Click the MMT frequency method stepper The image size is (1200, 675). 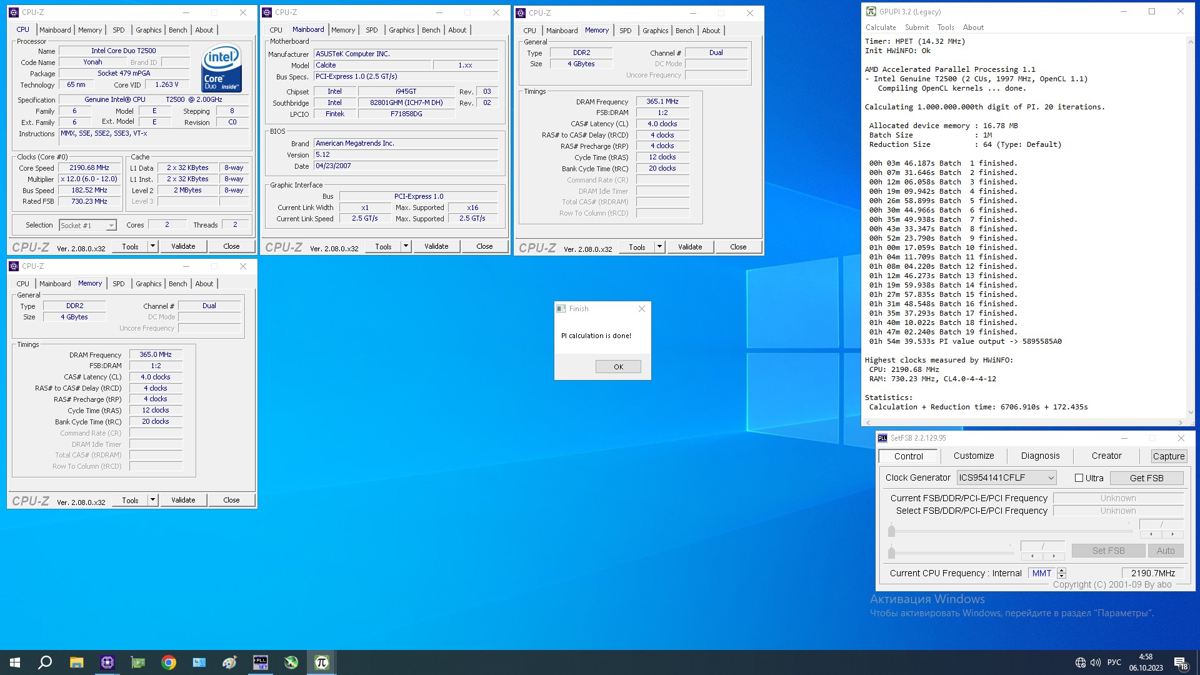click(1061, 573)
